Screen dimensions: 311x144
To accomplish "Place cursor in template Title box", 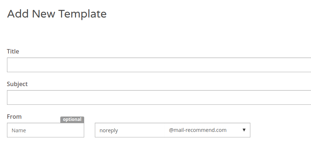I will click(x=159, y=65).
